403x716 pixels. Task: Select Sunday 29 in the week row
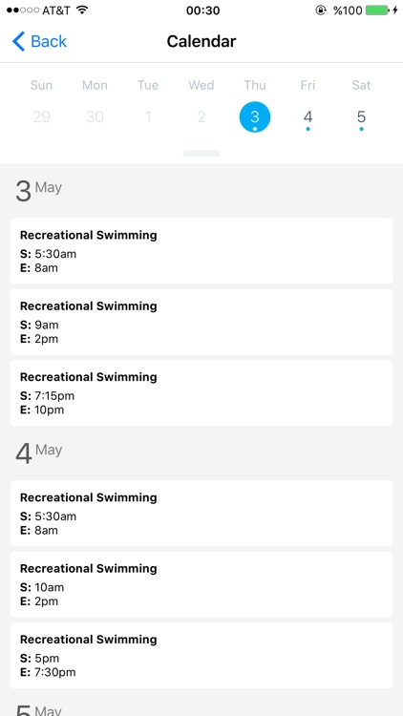point(41,116)
